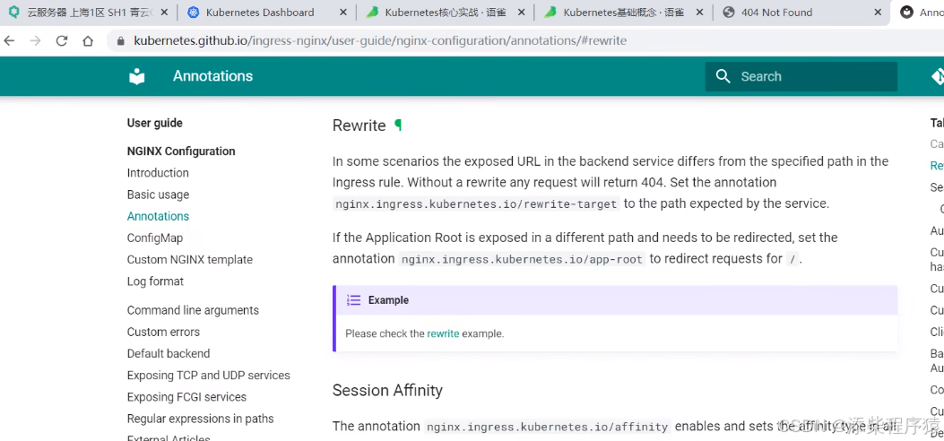Close the Kubernetes基础概念 tab
The height and width of the screenshot is (441, 944).
(x=699, y=12)
